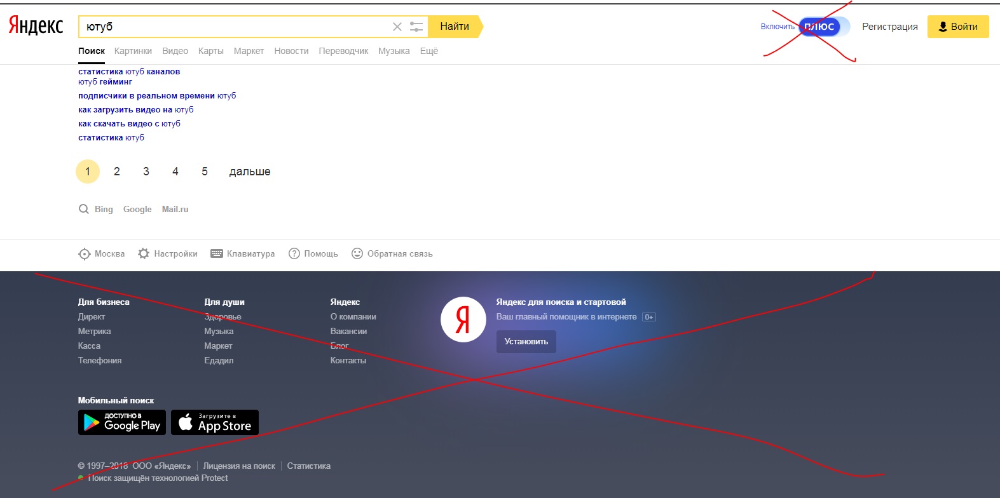This screenshot has height=498, width=1000.
Task: Open 'как загрузить видео на ютуб'
Action: tap(136, 109)
